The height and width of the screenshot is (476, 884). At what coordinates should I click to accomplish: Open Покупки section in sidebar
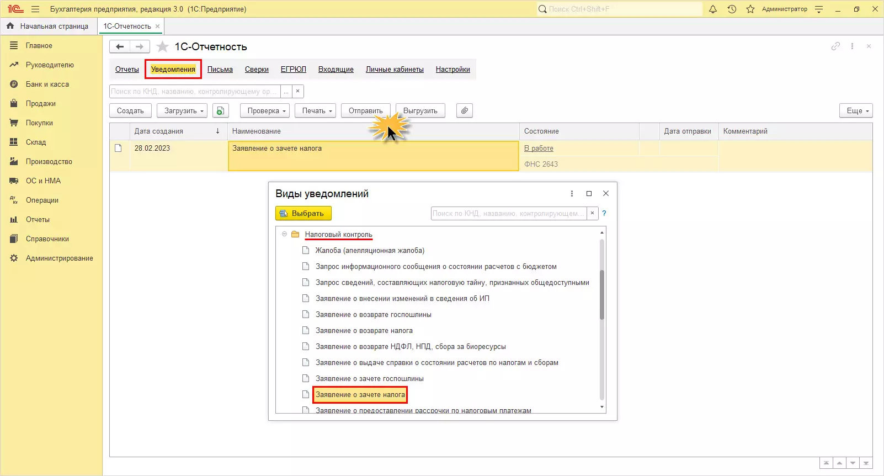[39, 123]
